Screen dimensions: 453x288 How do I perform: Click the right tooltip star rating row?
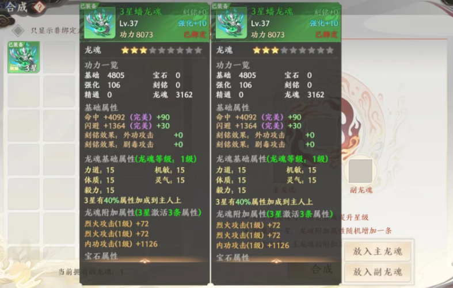[x=293, y=50]
